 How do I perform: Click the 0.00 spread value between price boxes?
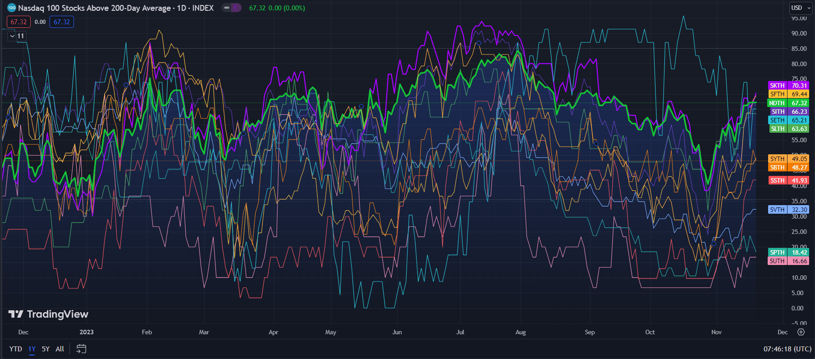pyautogui.click(x=40, y=22)
